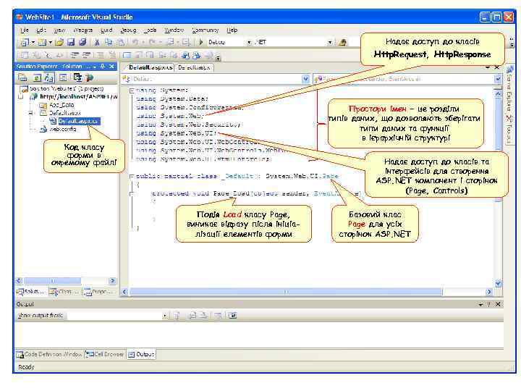The height and width of the screenshot is (391, 521).
Task: Click the Undo arrow icon
Action: pos(135,42)
